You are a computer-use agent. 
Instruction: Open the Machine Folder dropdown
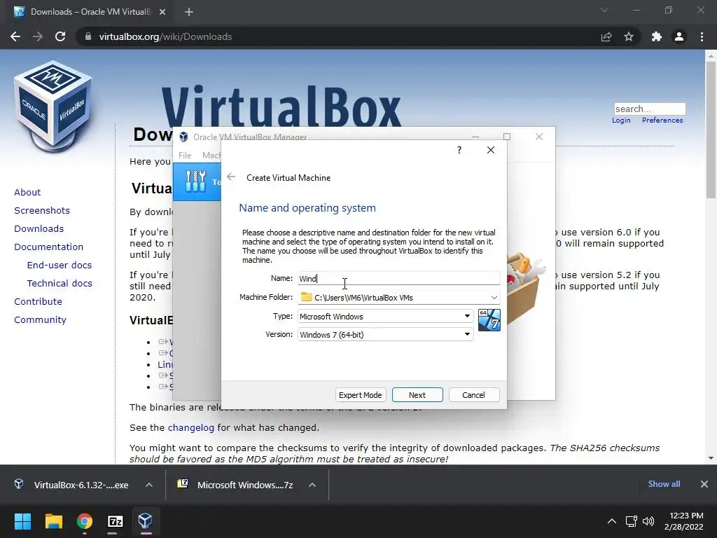pyautogui.click(x=494, y=297)
